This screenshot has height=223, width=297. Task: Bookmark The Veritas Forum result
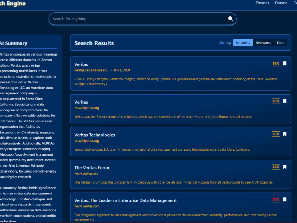tap(285, 167)
